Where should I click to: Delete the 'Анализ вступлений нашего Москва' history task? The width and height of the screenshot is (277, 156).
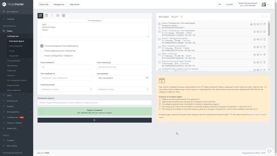point(264,62)
